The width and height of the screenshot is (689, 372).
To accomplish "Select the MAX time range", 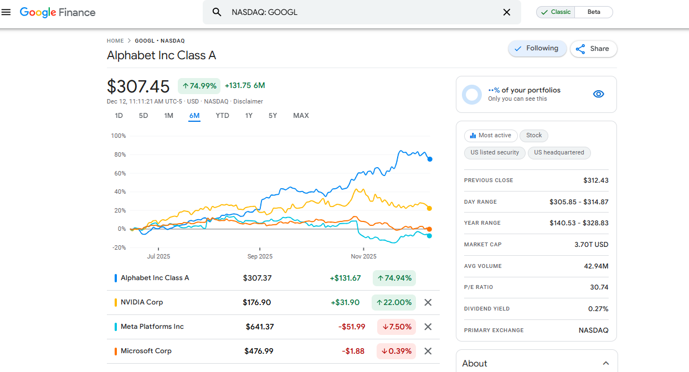I will click(301, 116).
